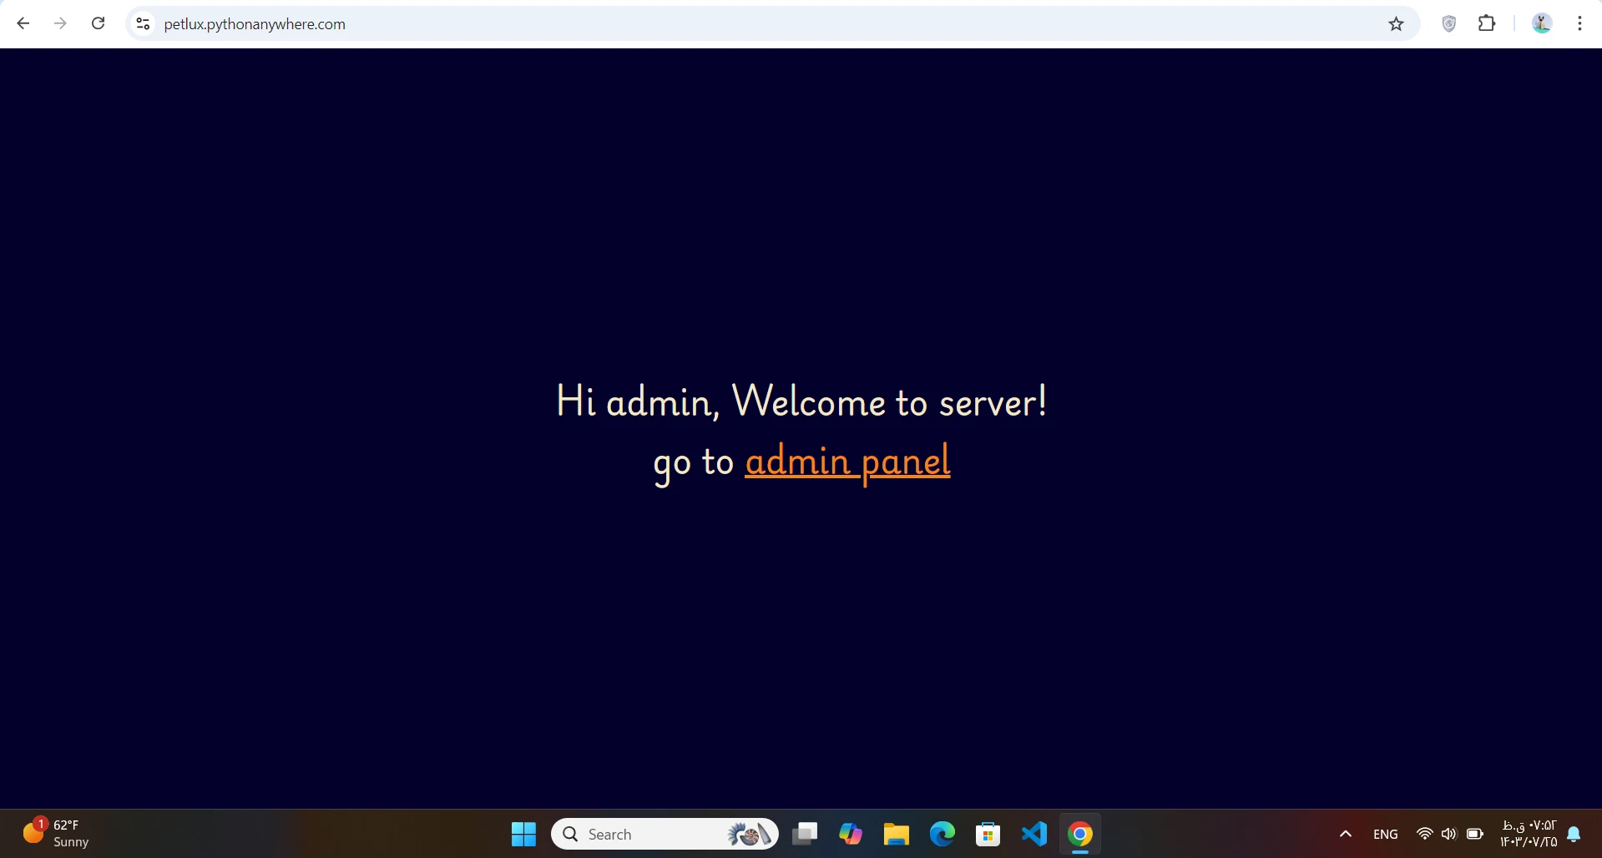Open Task View on the taskbar
The height and width of the screenshot is (858, 1602).
[x=805, y=834]
